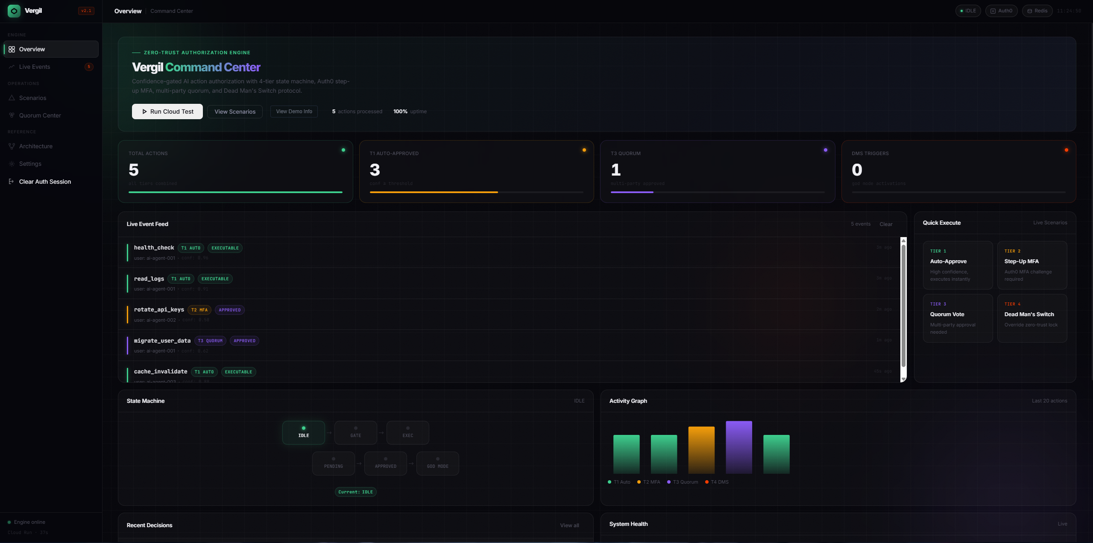Launch Tier 2 Step-Up MFA scenario
This screenshot has width=1093, height=543.
(x=1032, y=265)
